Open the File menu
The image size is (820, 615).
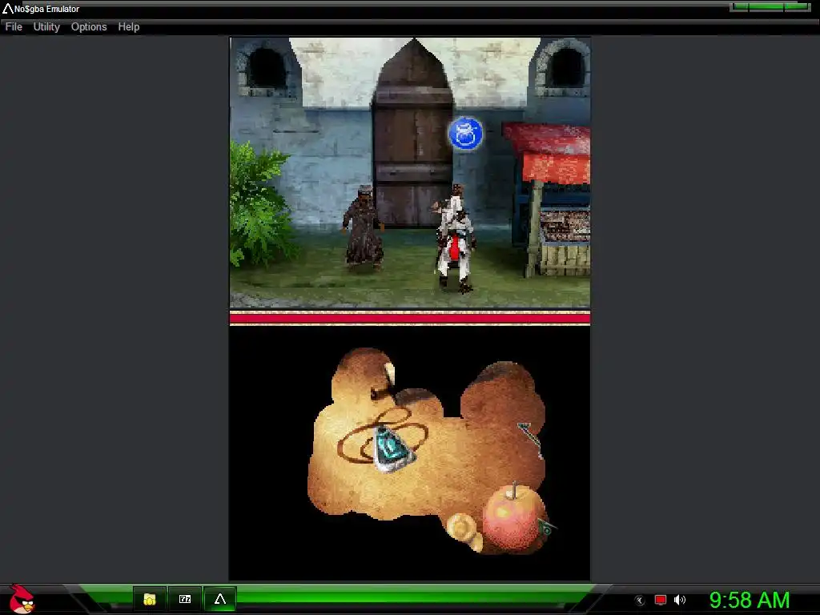click(x=14, y=26)
